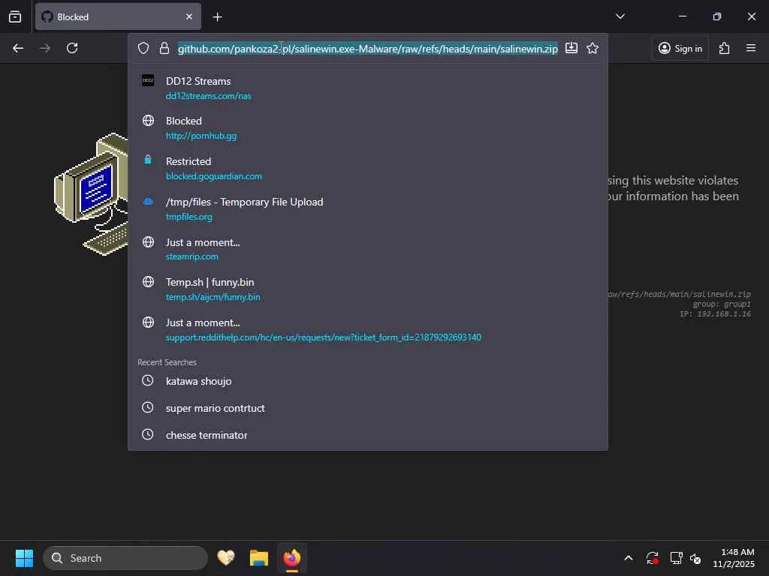View site security padlock info
This screenshot has height=576, width=769.
pyautogui.click(x=164, y=48)
